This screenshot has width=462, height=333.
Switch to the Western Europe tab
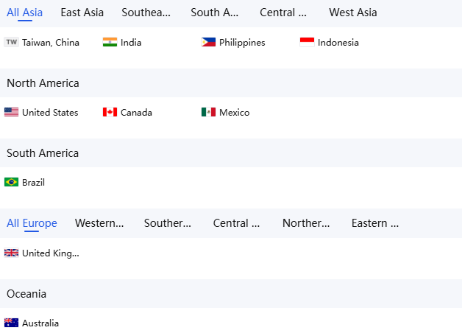point(99,223)
